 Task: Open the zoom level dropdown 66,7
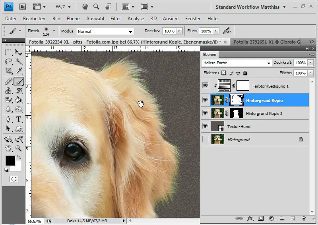[69, 7]
